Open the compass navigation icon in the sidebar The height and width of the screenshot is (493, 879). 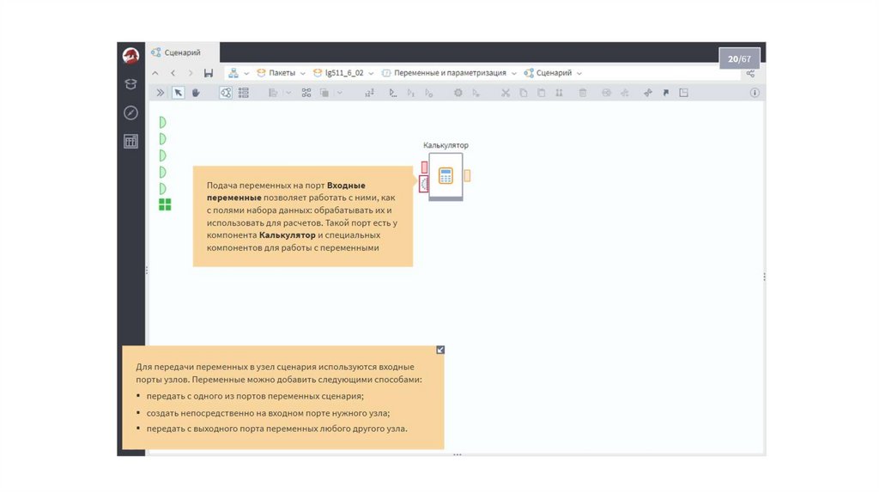click(130, 113)
